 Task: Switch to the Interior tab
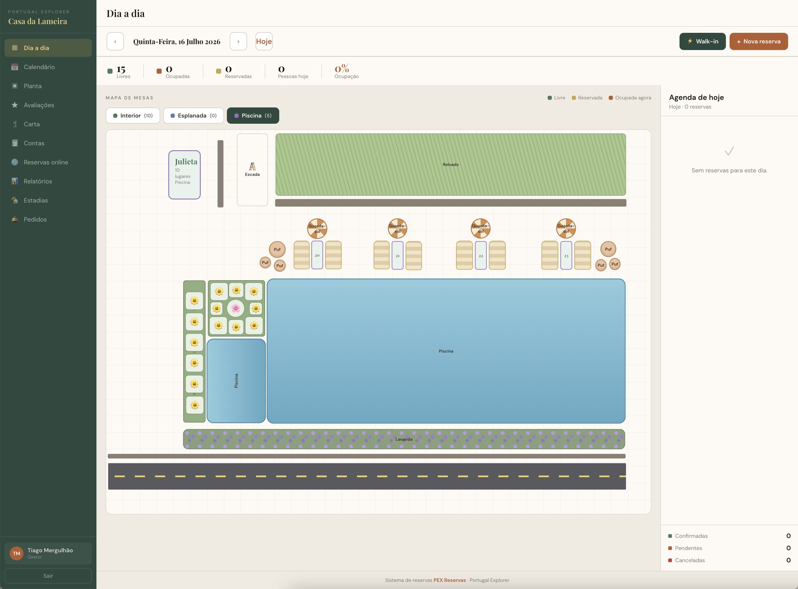coord(133,116)
